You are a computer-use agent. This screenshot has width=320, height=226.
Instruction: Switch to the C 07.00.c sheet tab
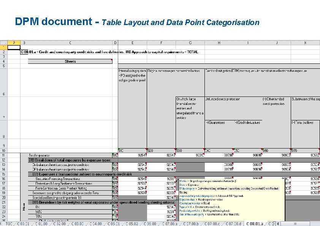[x=212, y=224]
